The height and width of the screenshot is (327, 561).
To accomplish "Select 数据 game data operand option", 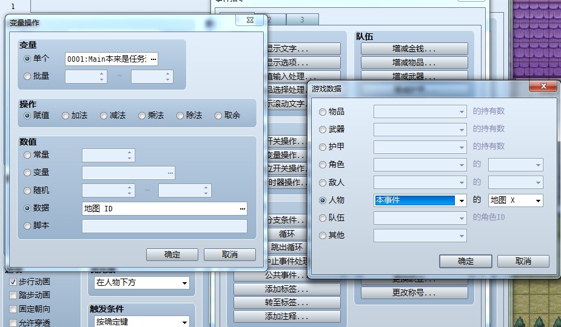I will click(x=27, y=208).
